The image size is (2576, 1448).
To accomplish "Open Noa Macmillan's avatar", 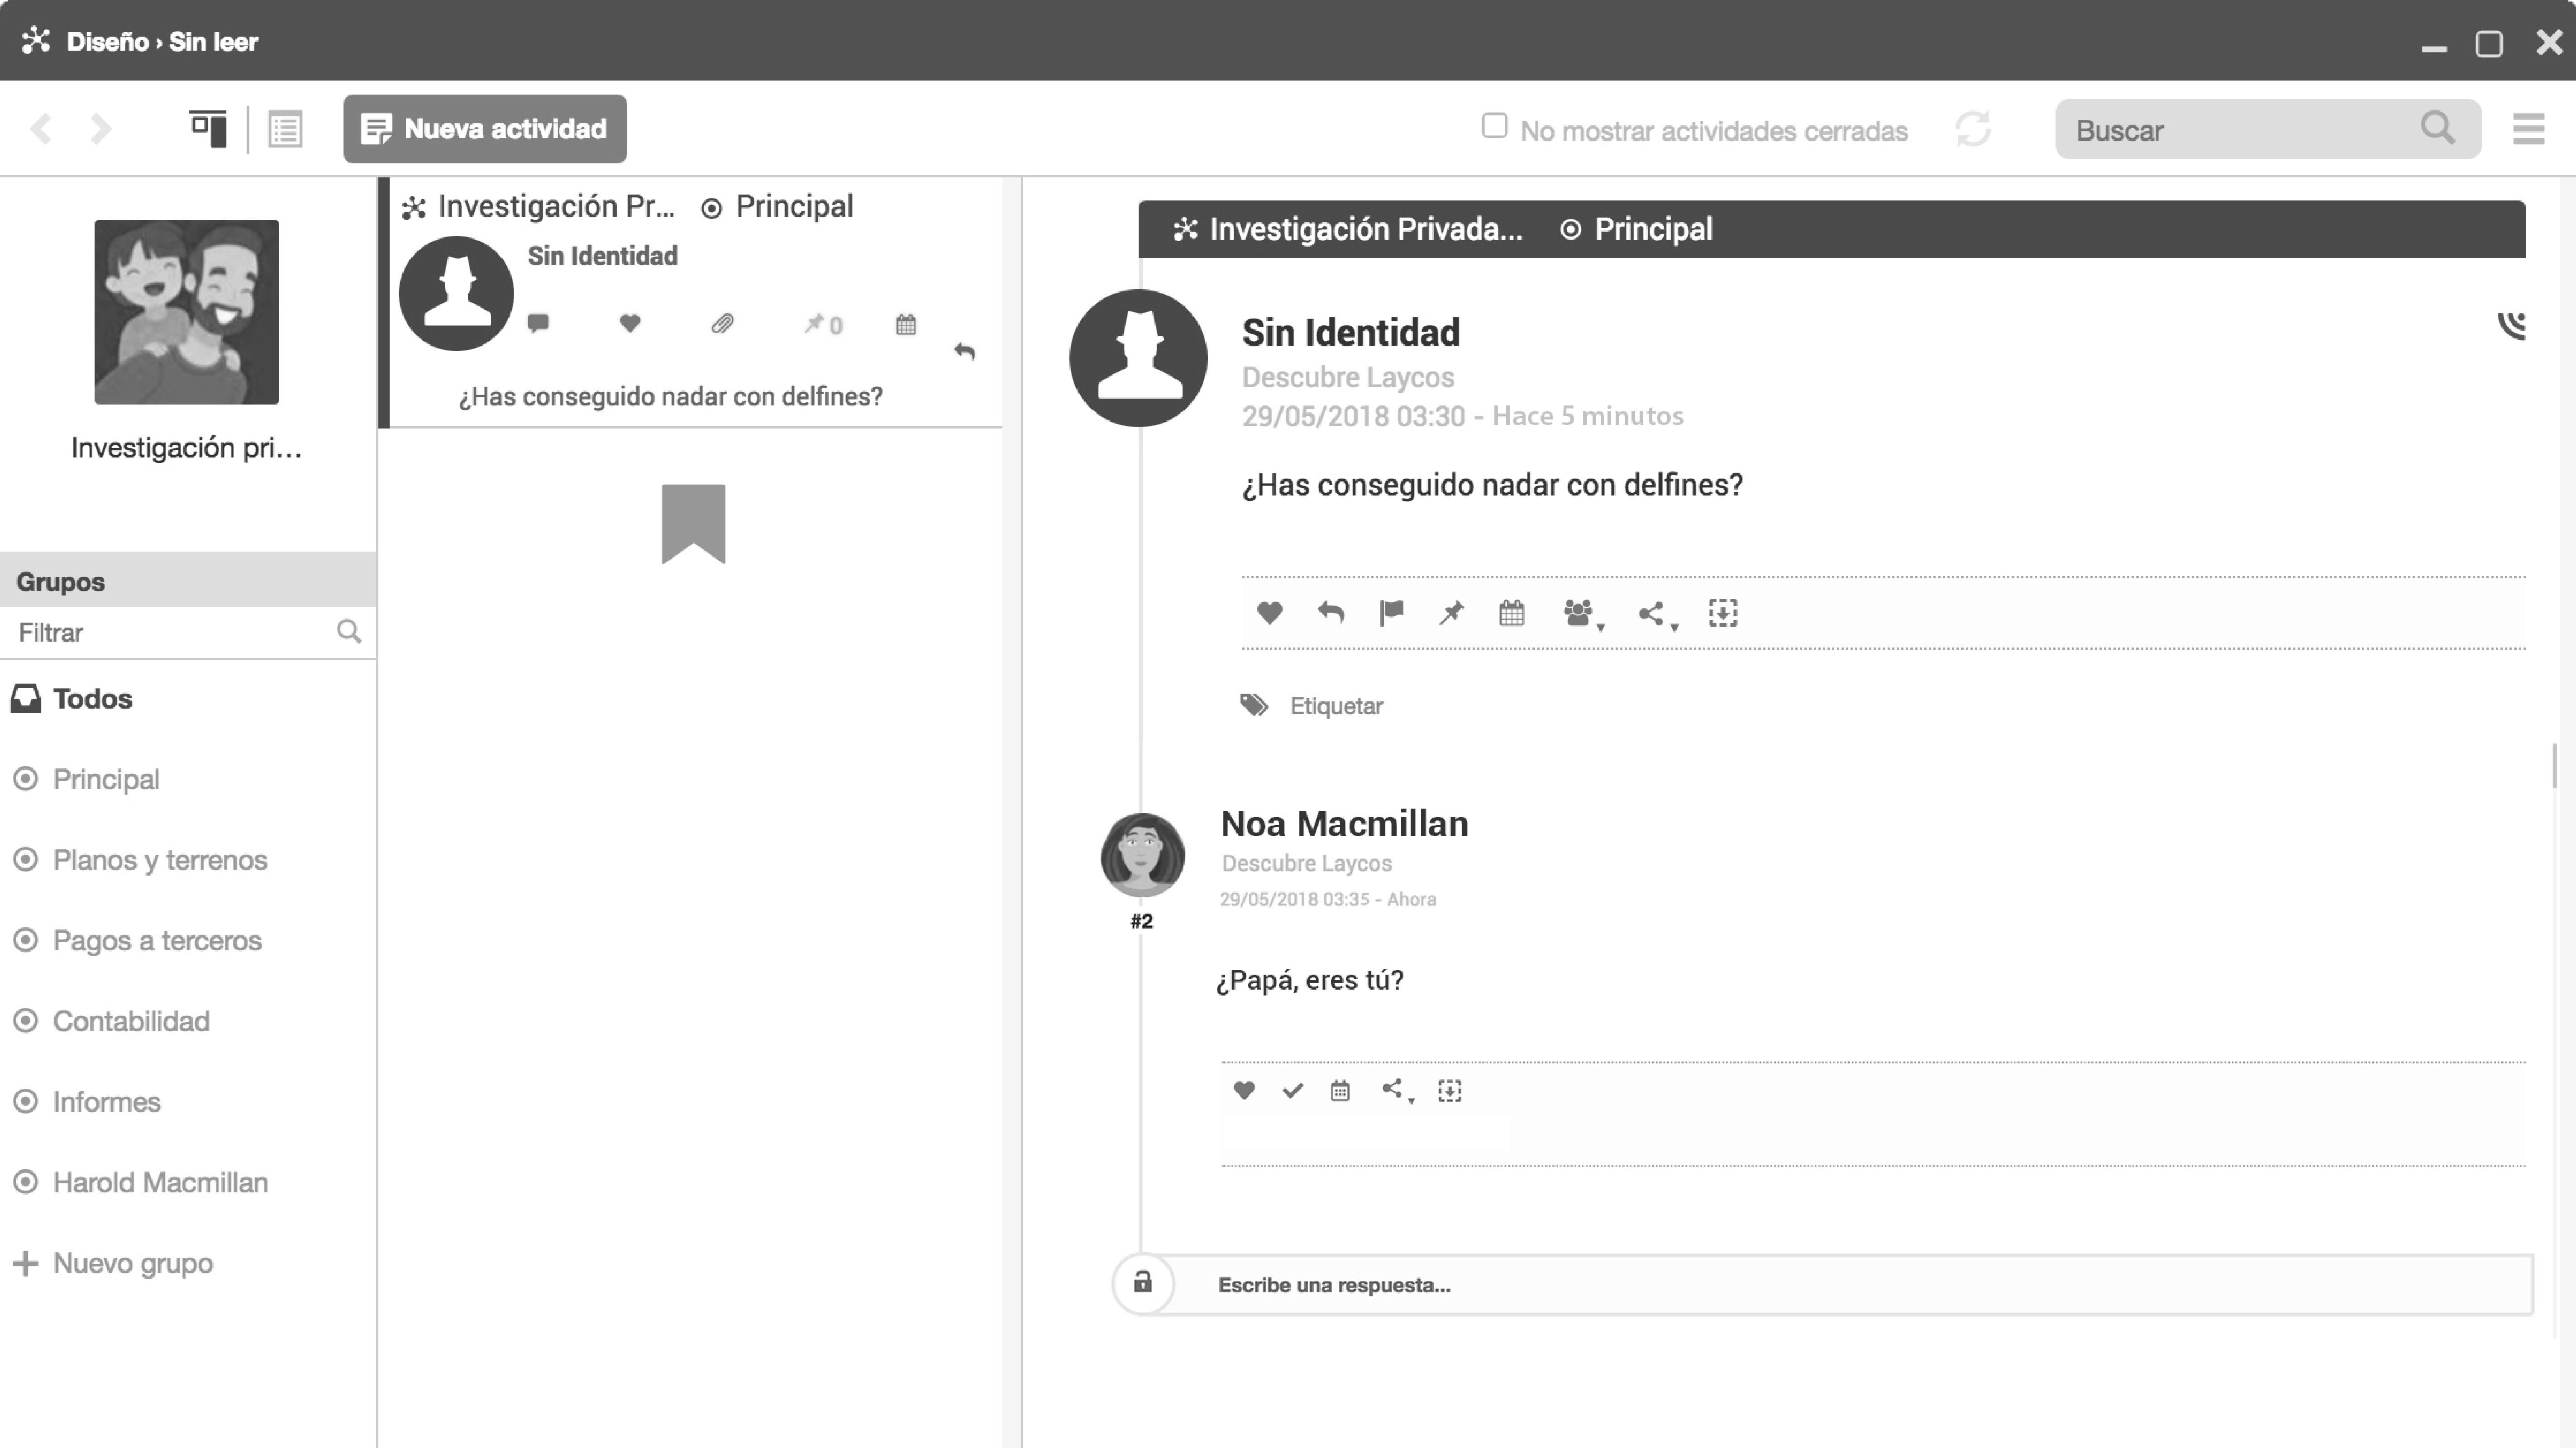I will [x=1142, y=855].
